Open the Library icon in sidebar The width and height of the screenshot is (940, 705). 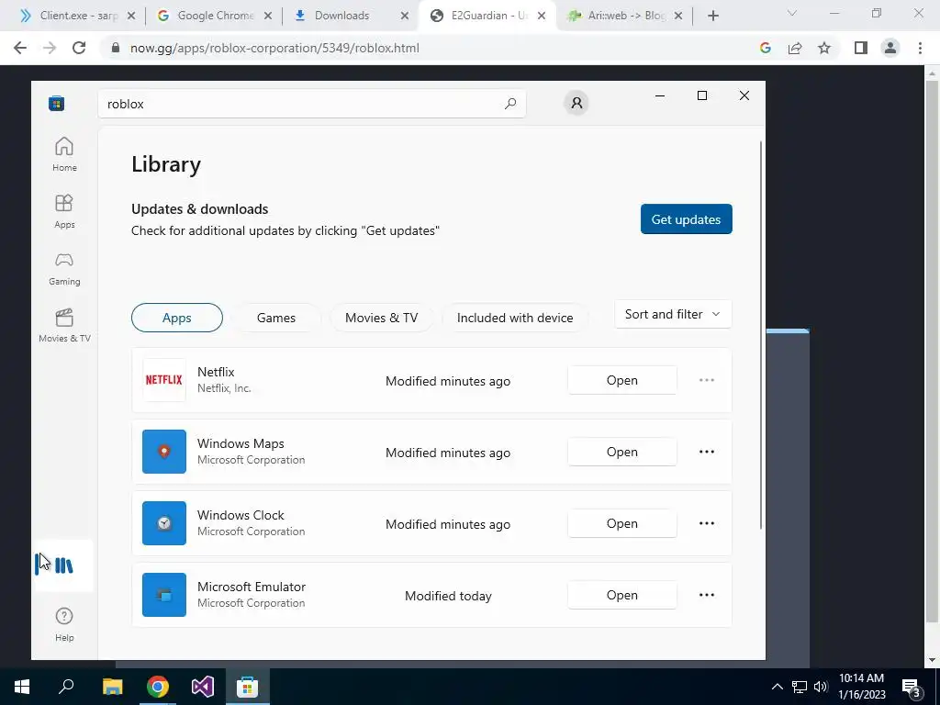[63, 565]
